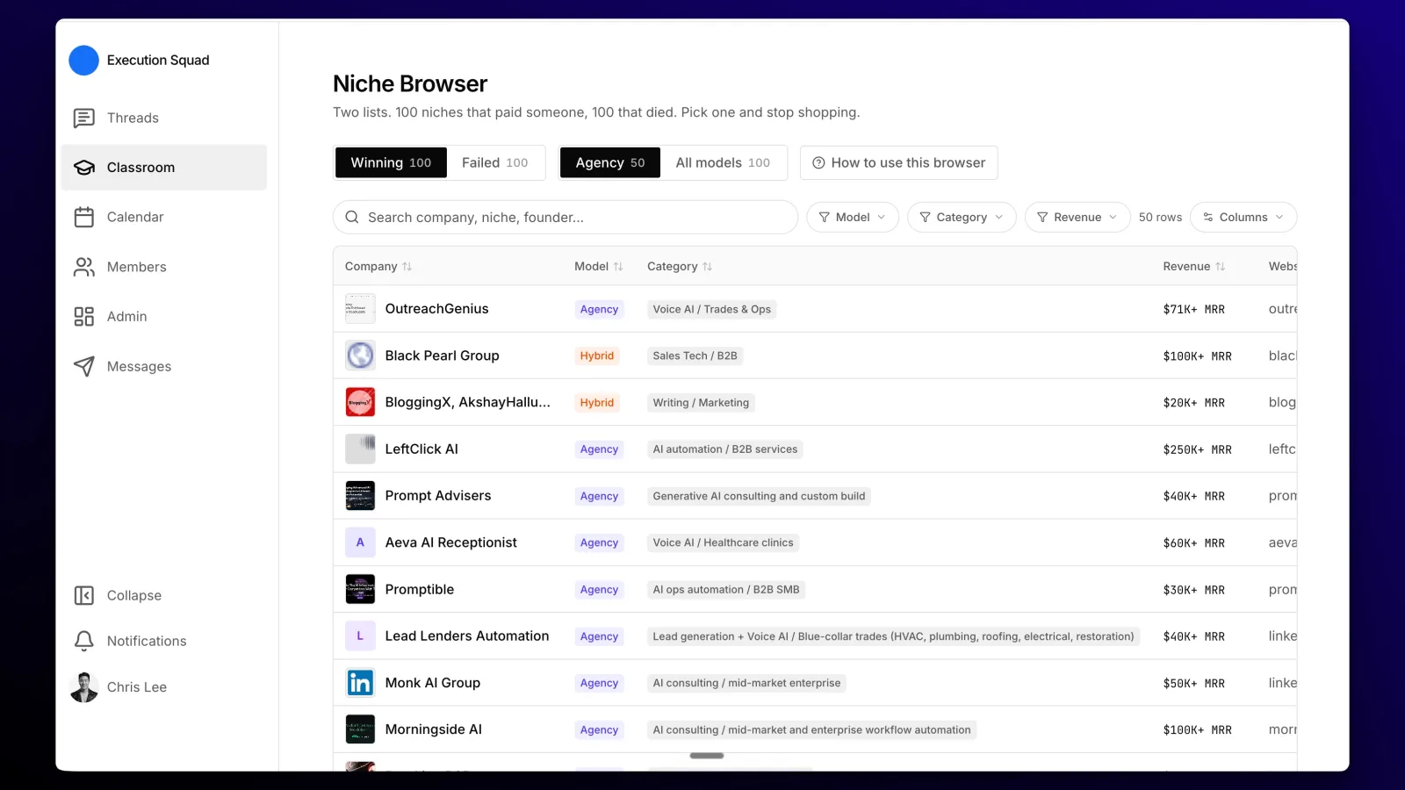Open the OutreachGenius row name
The width and height of the screenshot is (1405, 790).
tap(436, 309)
